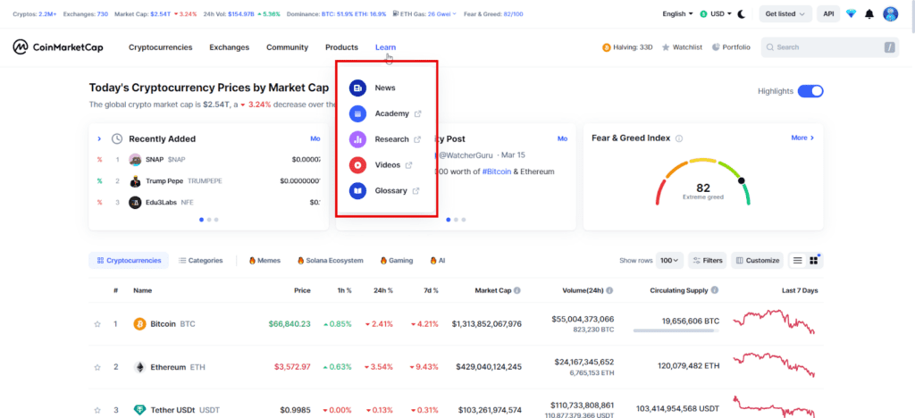Open the Portfolio link
915x418 pixels.
click(x=731, y=47)
